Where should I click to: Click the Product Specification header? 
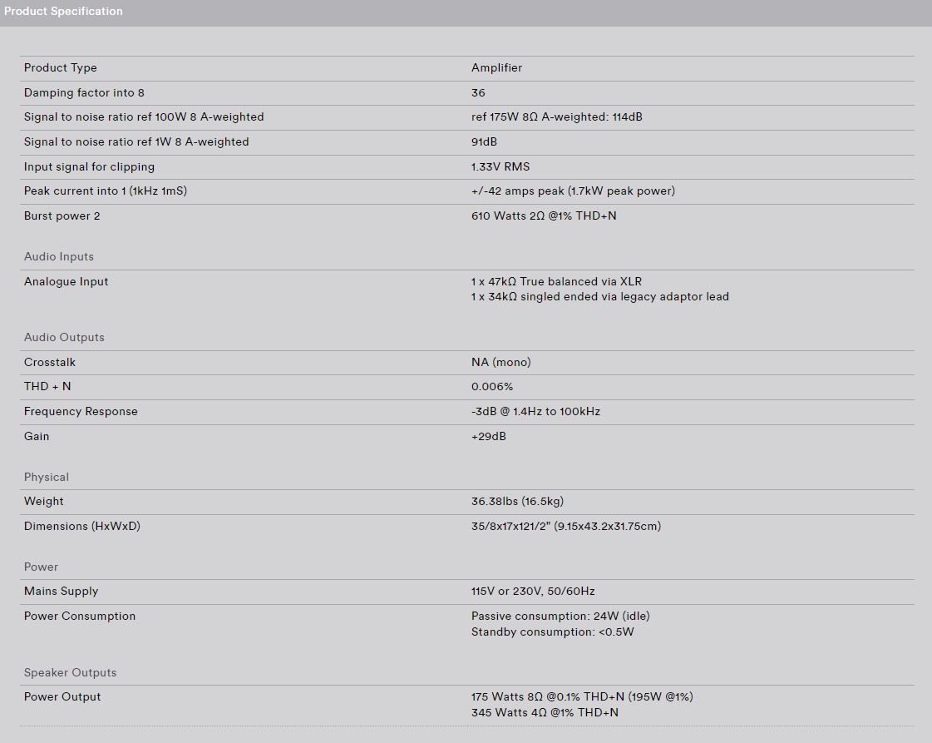[63, 12]
